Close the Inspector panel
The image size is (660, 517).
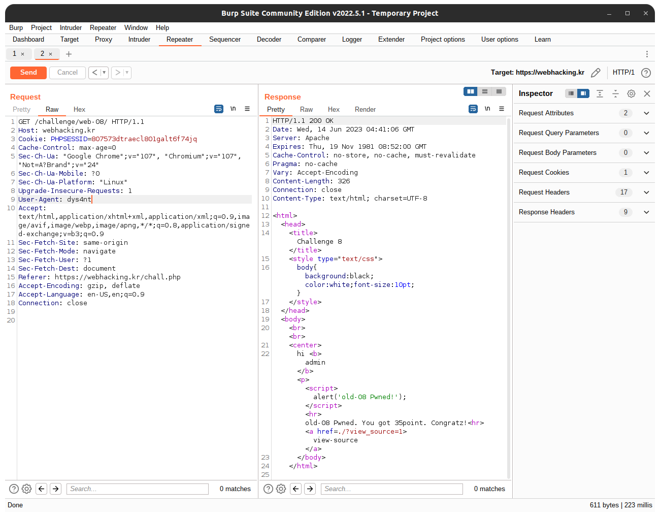(647, 93)
